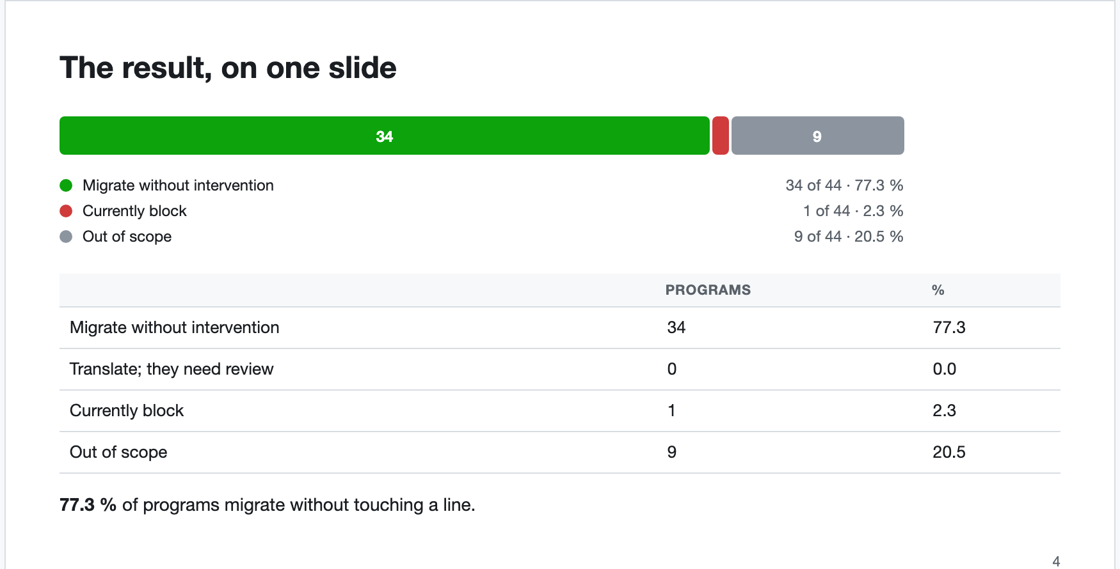The height and width of the screenshot is (569, 1120).
Task: Click the 'Migrate without intervention' legend label
Action: (x=178, y=185)
